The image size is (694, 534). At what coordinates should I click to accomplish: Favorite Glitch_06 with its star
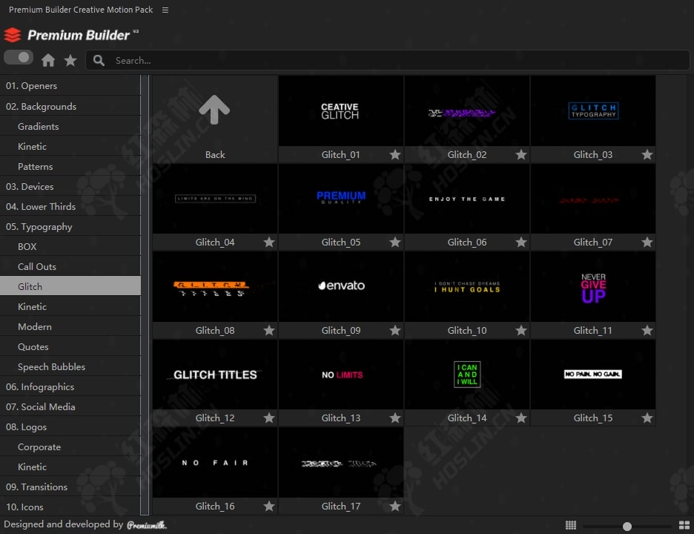click(521, 243)
